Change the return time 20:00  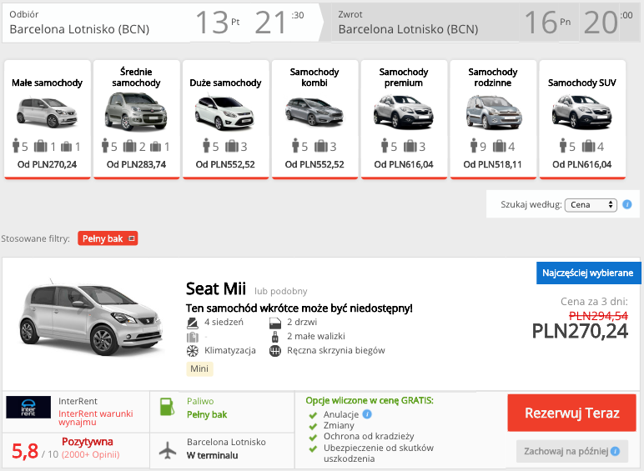pos(609,23)
